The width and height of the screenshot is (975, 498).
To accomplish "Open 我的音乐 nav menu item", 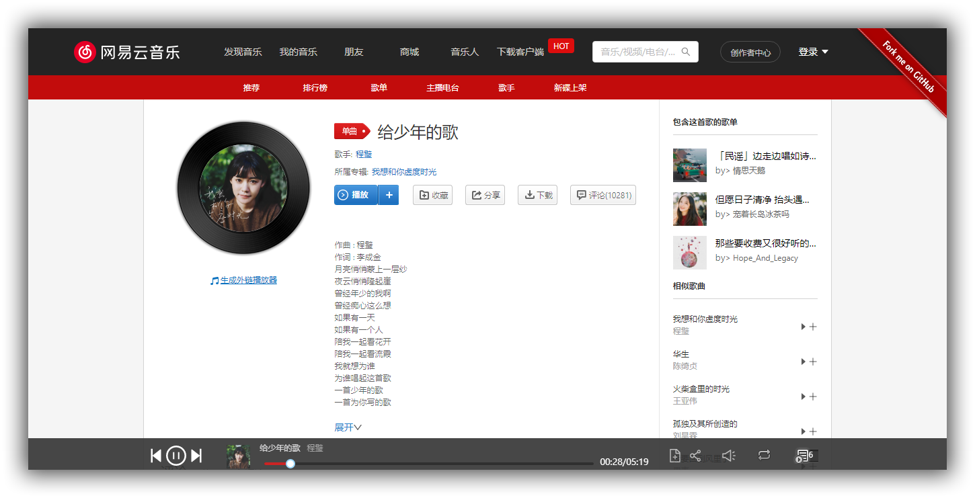I will pyautogui.click(x=298, y=52).
